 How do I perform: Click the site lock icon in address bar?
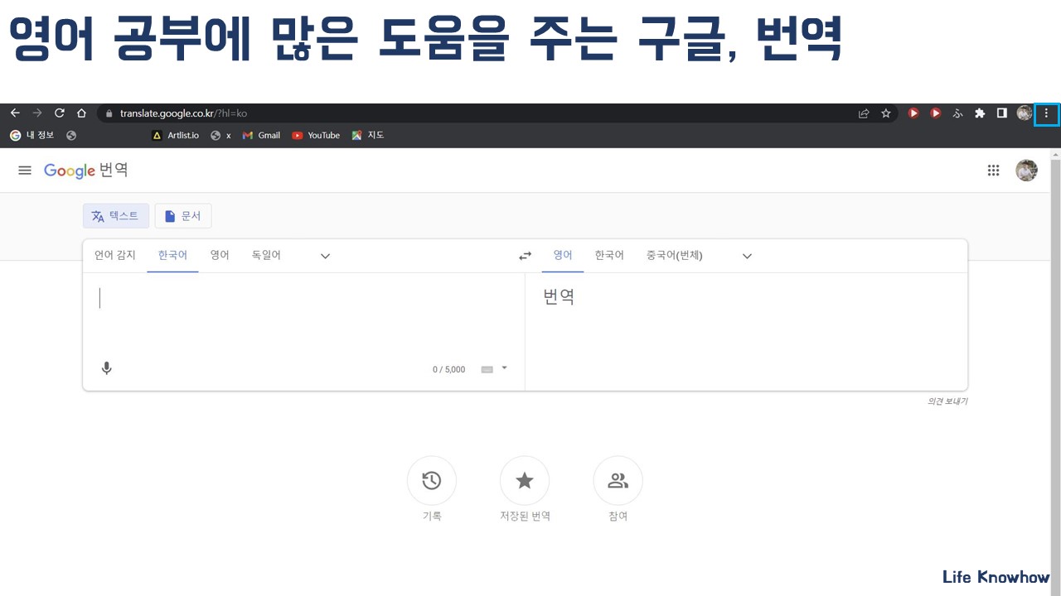[x=108, y=113]
